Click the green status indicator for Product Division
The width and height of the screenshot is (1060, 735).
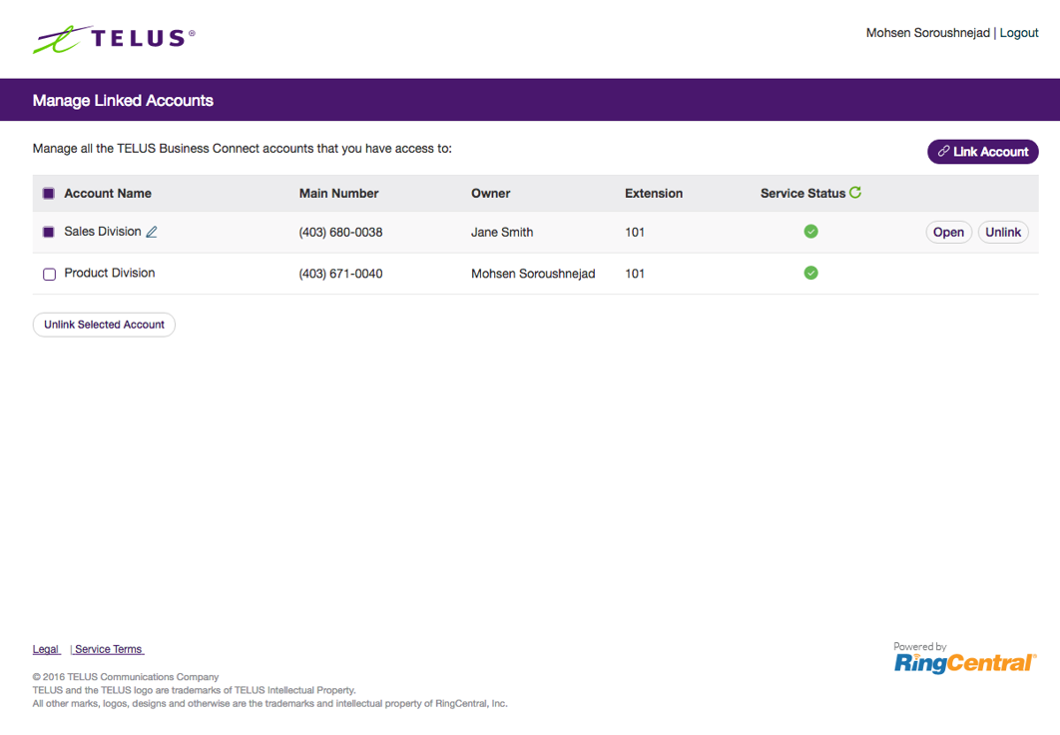(x=810, y=272)
